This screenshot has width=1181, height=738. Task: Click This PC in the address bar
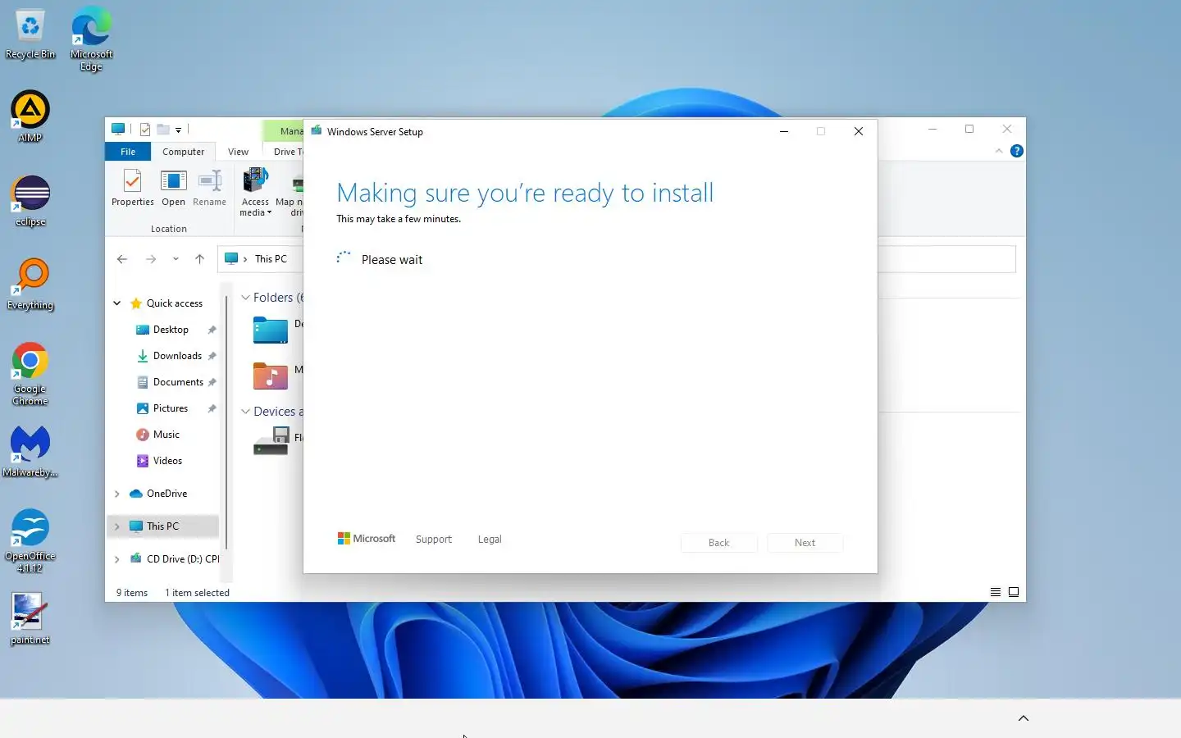pos(271,259)
